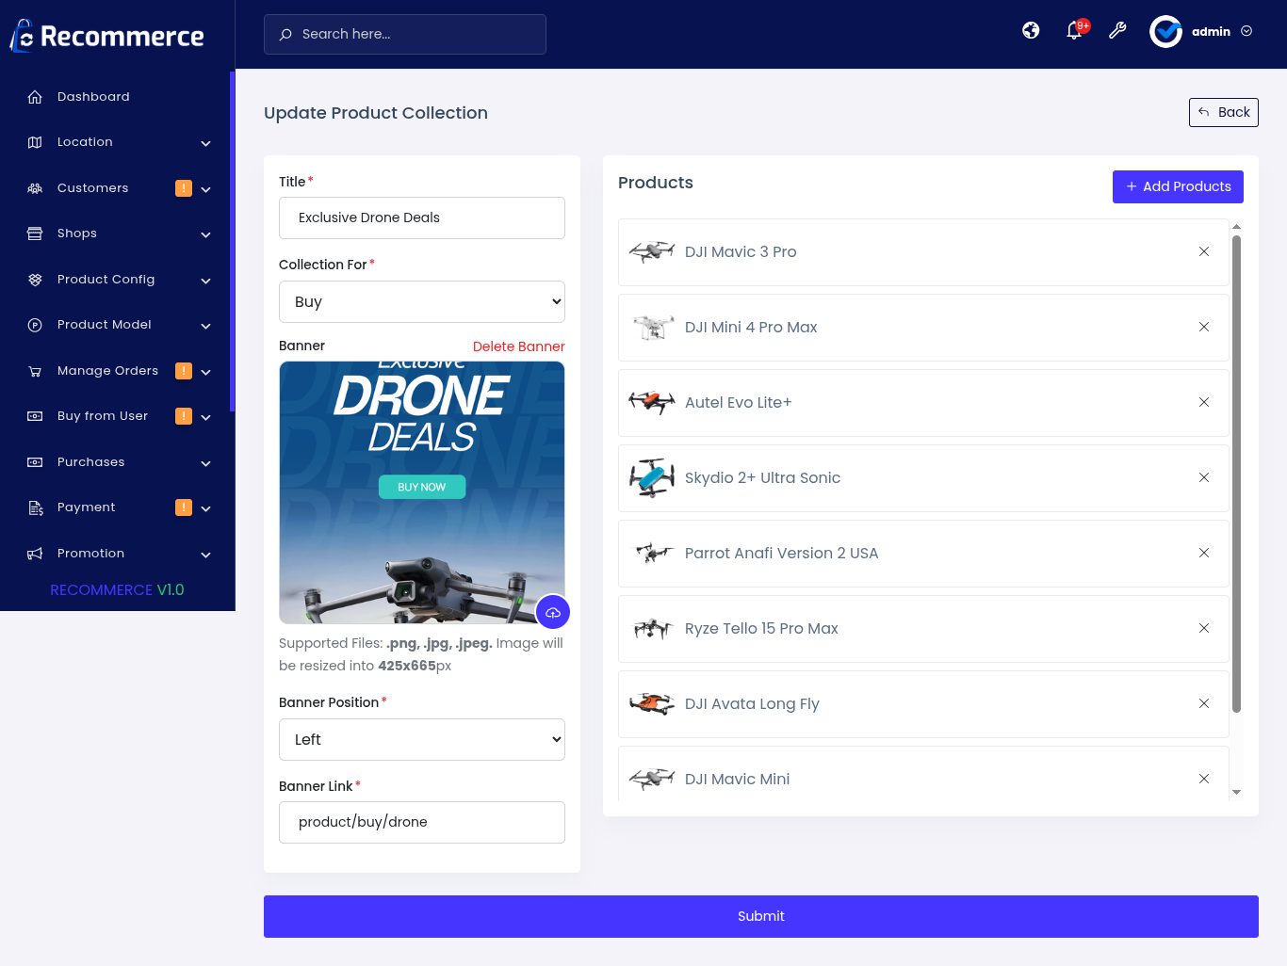Click the Product Config icon
The width and height of the screenshot is (1287, 966).
(35, 280)
